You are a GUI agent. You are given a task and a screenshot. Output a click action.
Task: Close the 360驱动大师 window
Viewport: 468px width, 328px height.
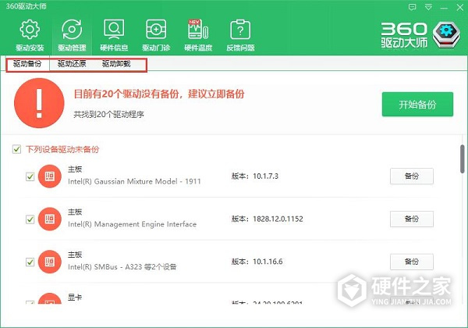[460, 8]
